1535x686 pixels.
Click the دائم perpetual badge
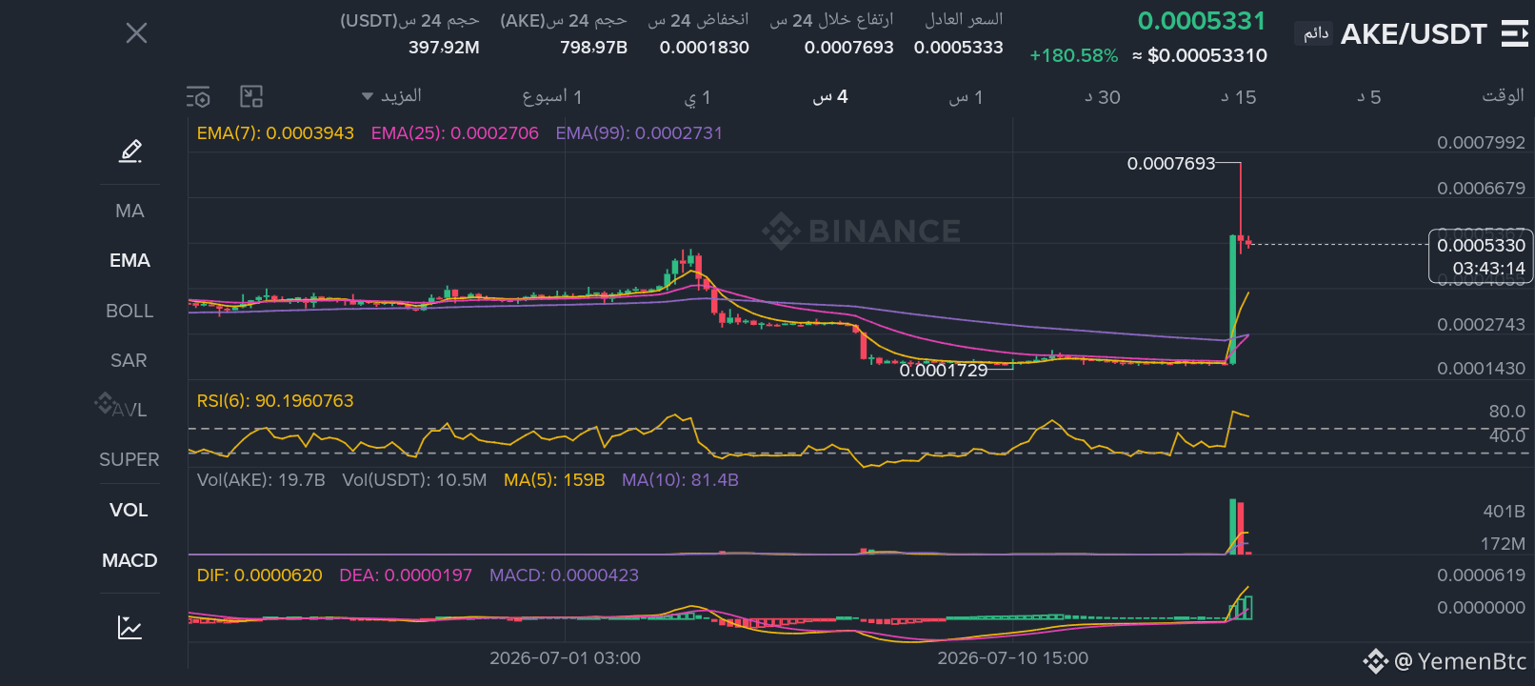1315,33
